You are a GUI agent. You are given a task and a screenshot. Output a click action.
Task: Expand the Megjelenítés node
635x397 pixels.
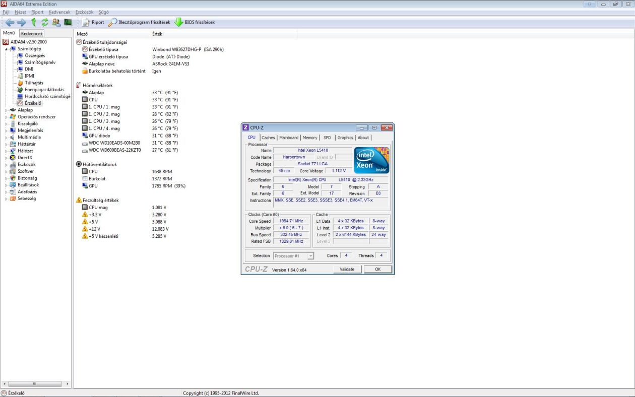tap(7, 130)
